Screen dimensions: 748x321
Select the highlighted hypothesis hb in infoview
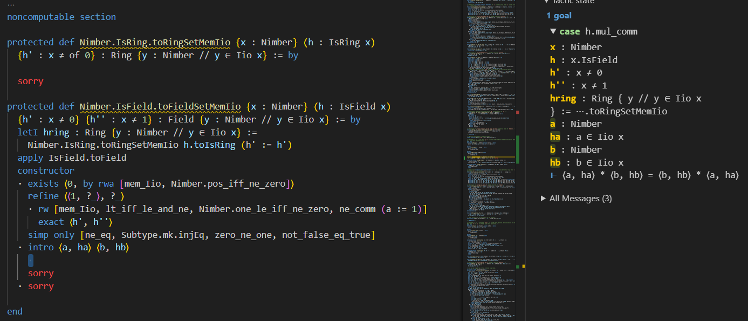[x=555, y=162]
